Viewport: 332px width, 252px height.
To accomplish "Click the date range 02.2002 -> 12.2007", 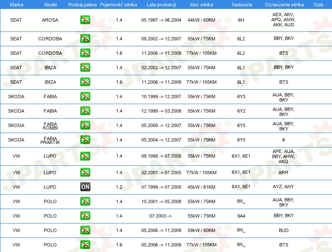I will (161, 68).
